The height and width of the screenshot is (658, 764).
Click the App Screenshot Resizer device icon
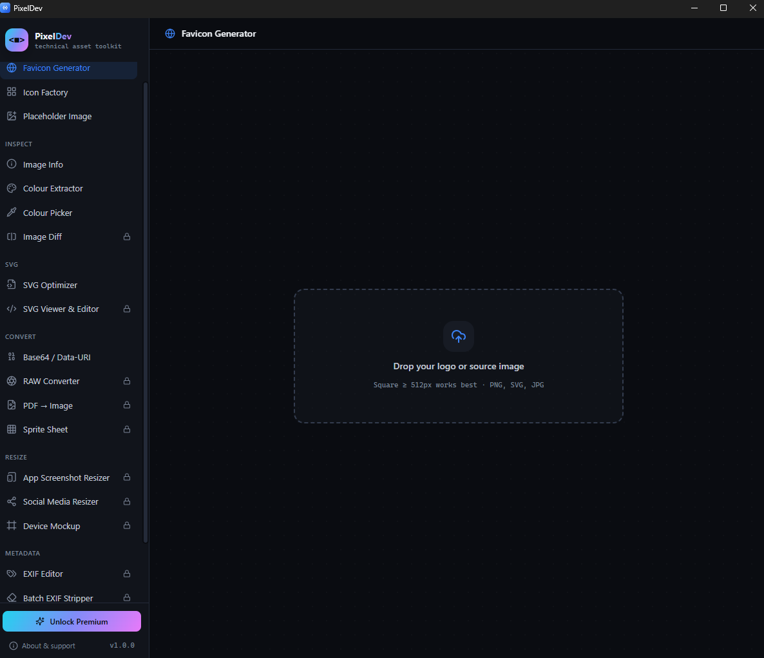coord(12,477)
